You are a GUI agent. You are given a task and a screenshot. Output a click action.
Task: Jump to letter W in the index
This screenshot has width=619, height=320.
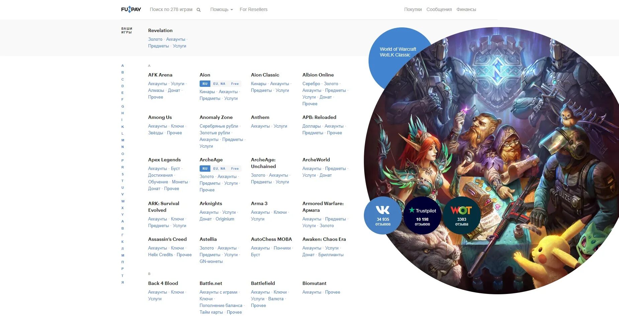point(123,201)
